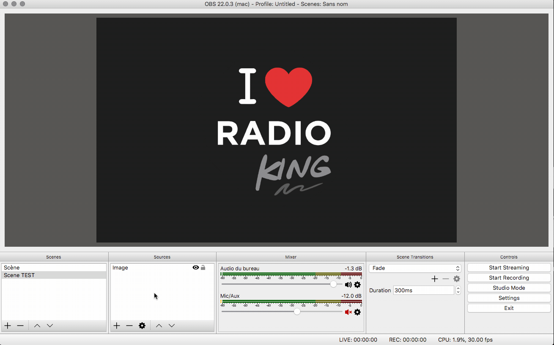Add a new source with plus icon
Viewport: 554px width, 345px height.
click(x=117, y=326)
